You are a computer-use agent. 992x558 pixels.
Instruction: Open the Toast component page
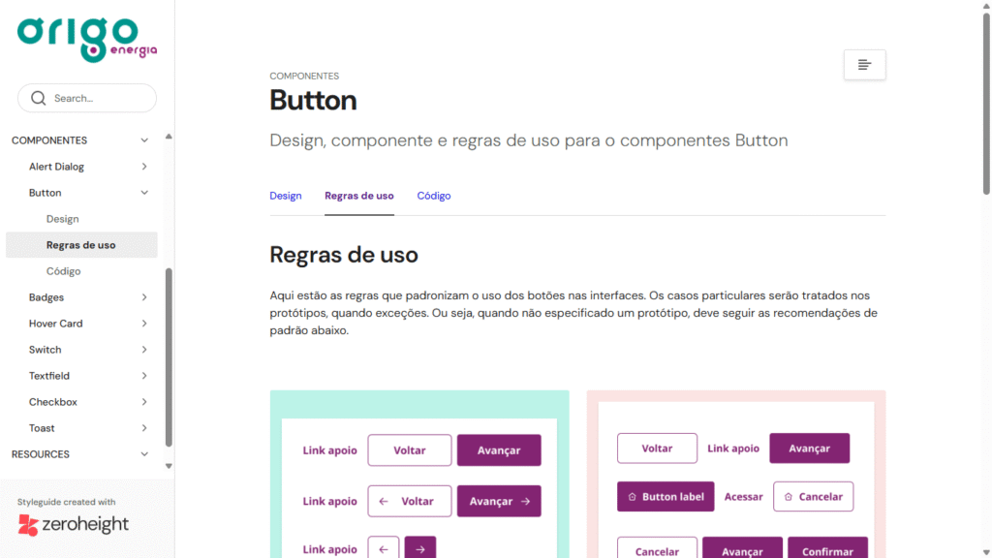pyautogui.click(x=42, y=428)
